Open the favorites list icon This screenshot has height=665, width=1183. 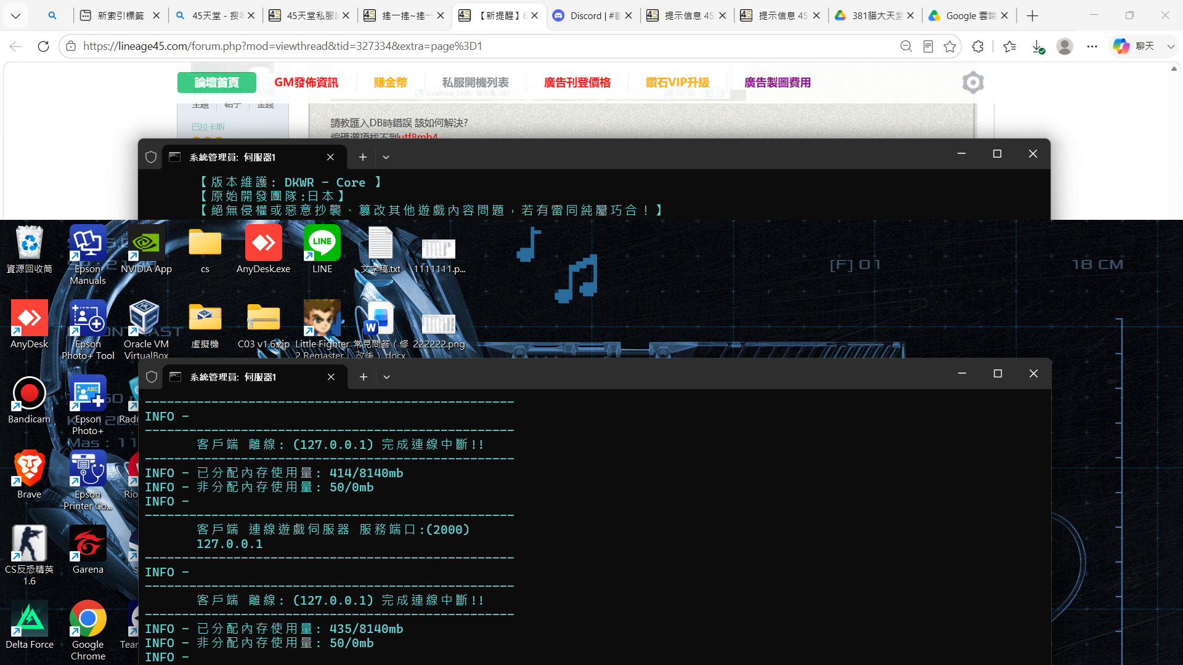[1009, 46]
